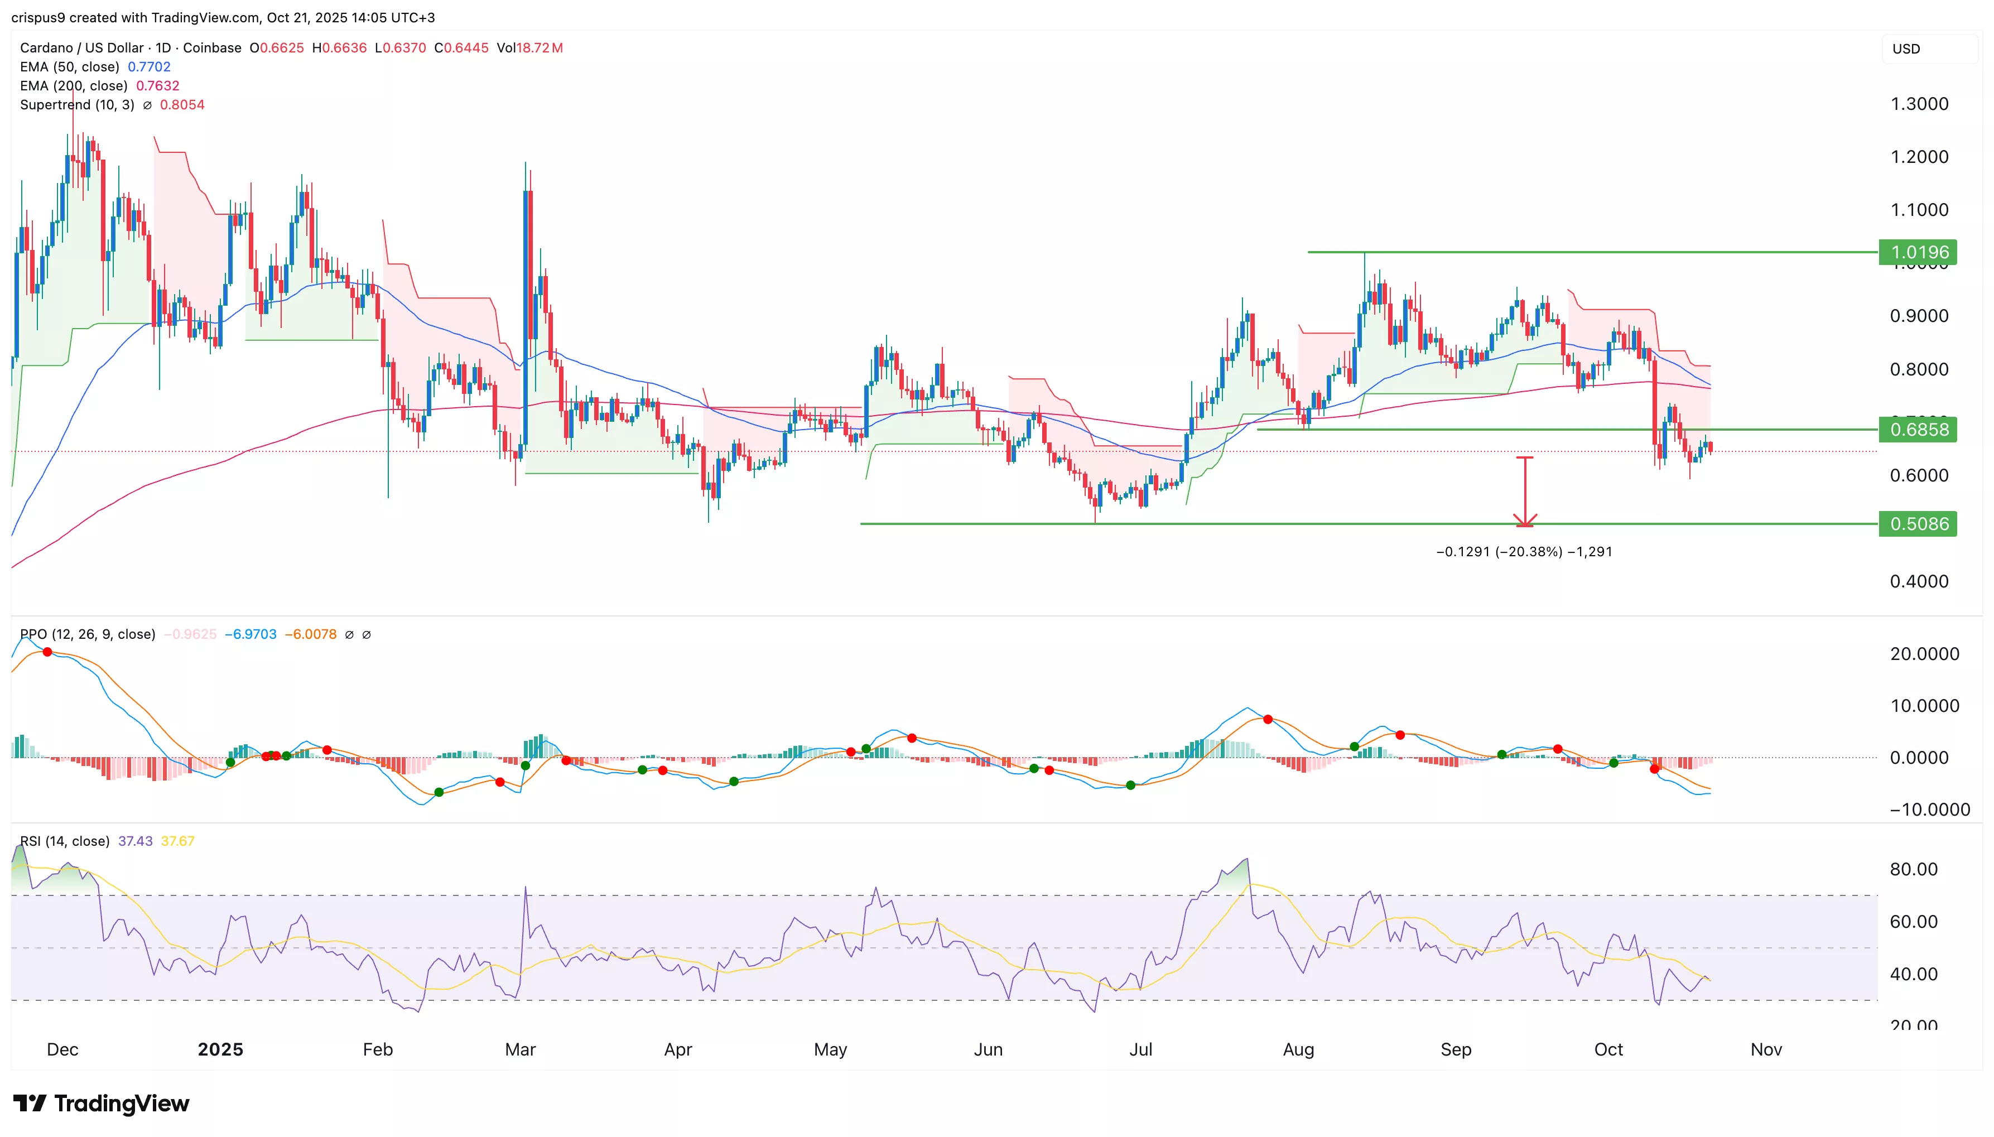Click the TradingView.com link in the header
This screenshot has height=1137, width=1994.
[205, 17]
